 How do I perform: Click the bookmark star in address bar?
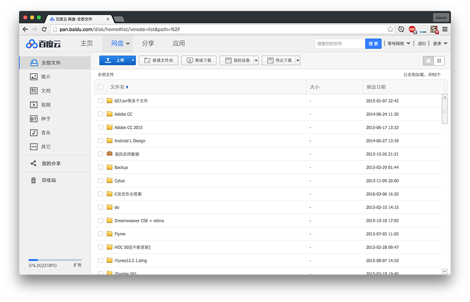tap(390, 29)
